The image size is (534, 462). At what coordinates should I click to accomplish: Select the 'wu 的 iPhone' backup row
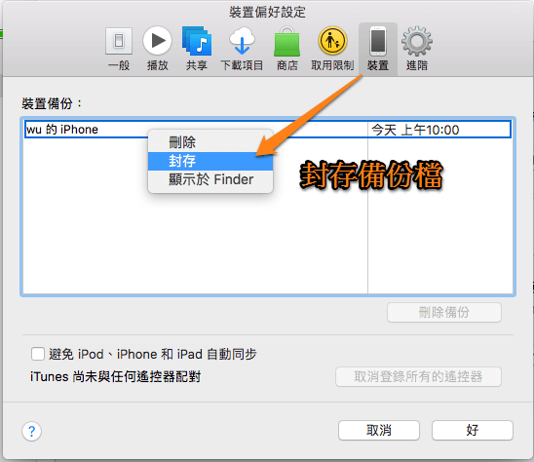[268, 129]
